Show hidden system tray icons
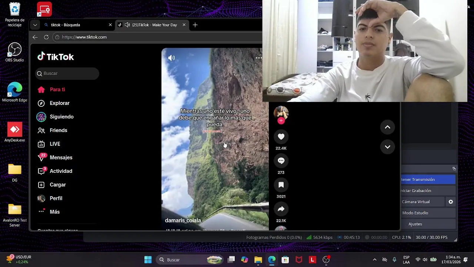The image size is (474, 267). click(x=374, y=260)
